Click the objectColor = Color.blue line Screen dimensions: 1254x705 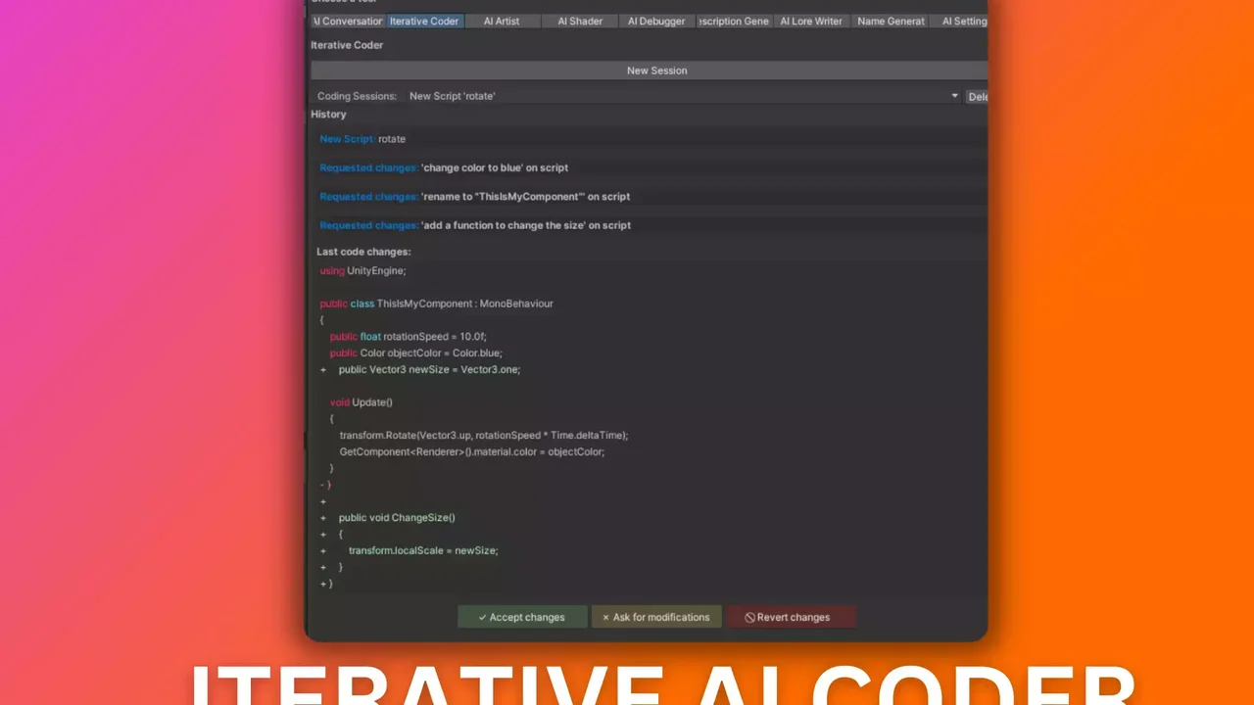pyautogui.click(x=415, y=352)
